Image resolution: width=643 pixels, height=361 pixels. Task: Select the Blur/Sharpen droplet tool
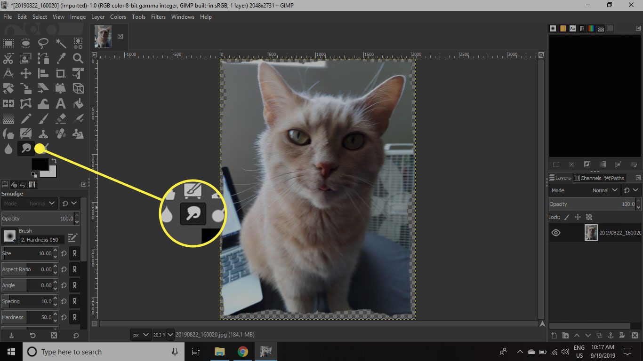[x=8, y=149]
